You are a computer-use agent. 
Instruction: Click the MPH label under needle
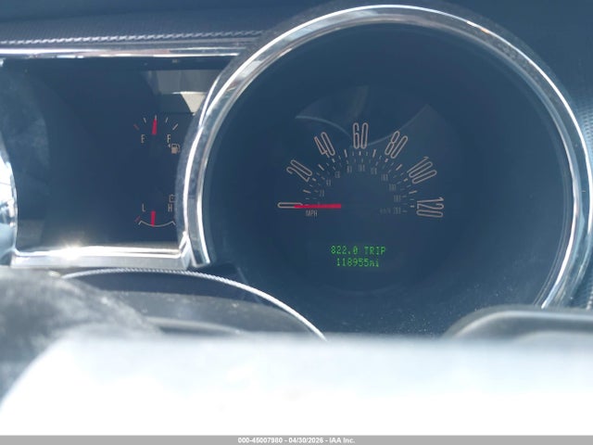click(x=311, y=214)
